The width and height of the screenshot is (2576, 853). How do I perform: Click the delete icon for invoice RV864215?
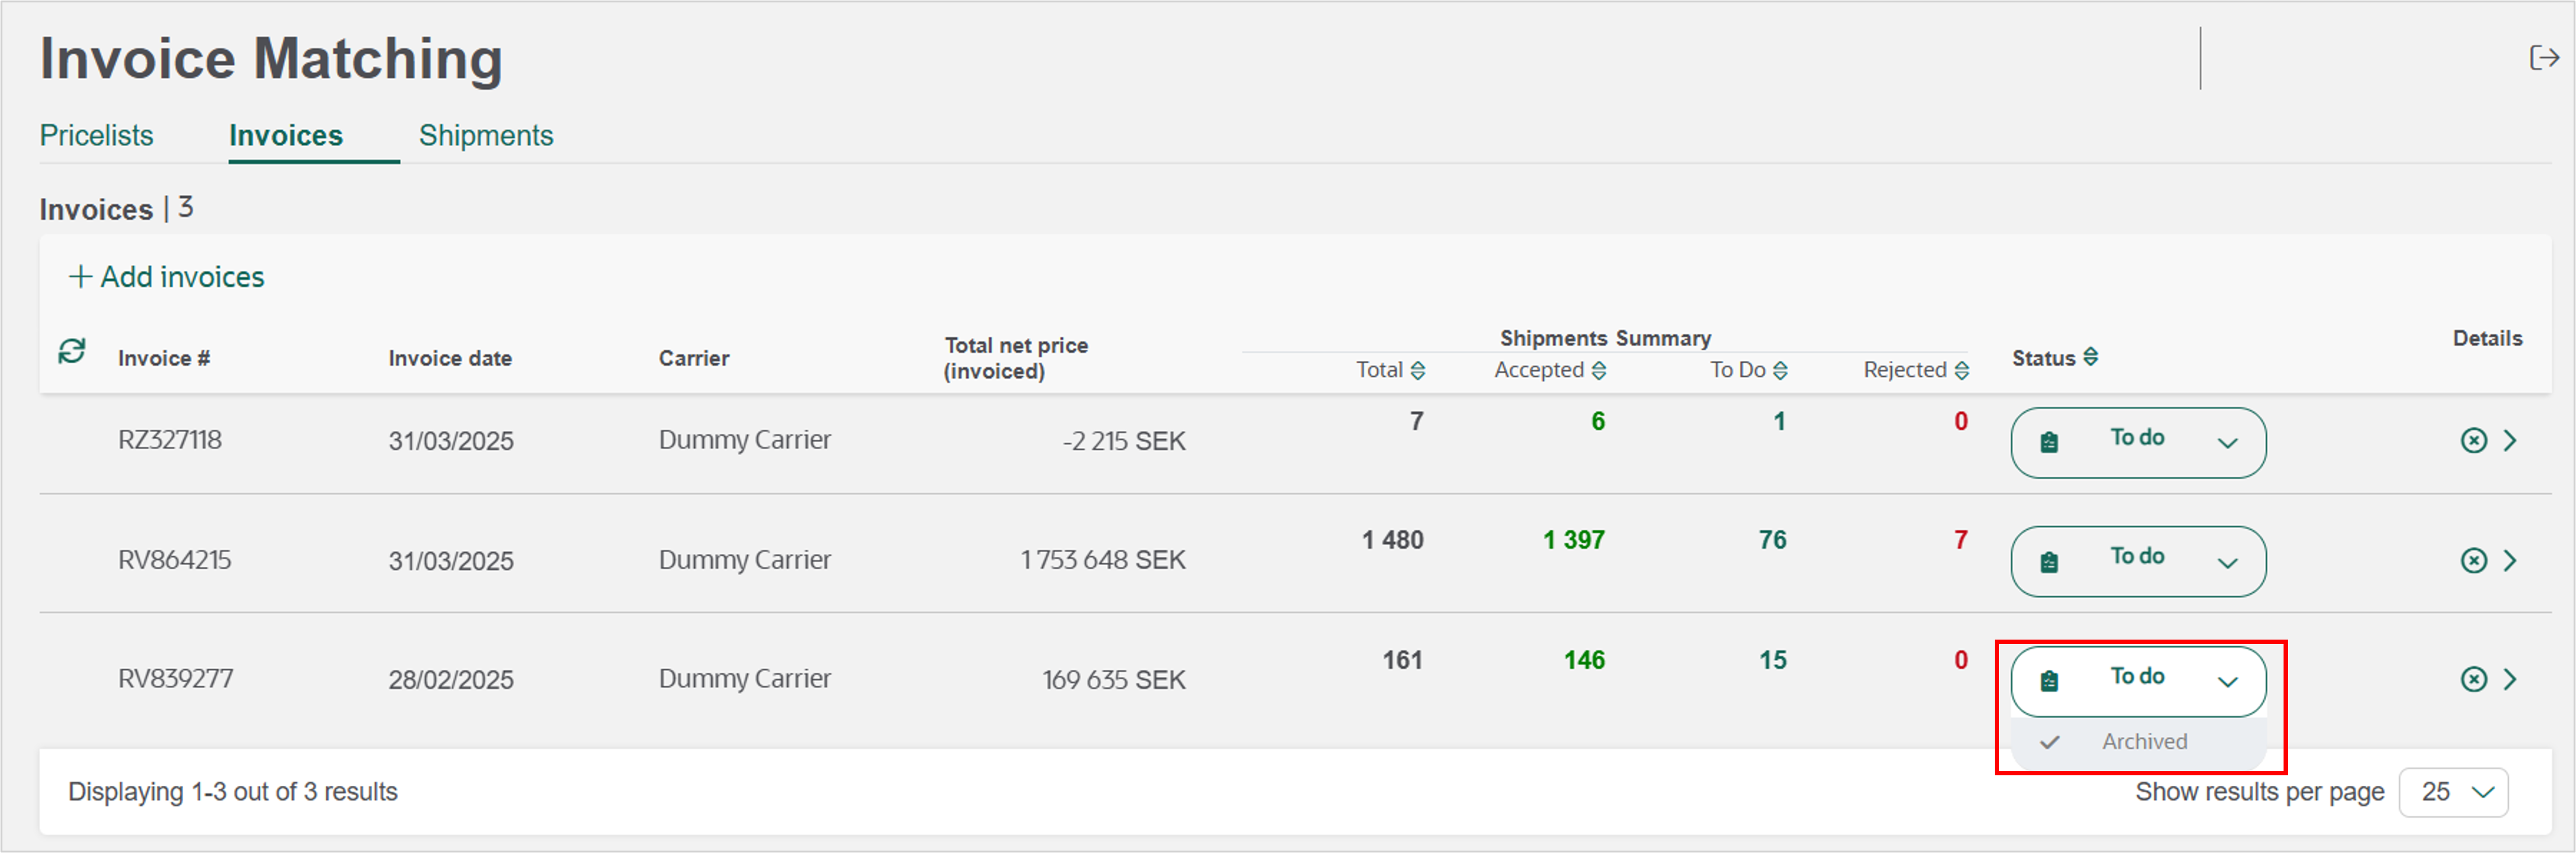tap(2473, 560)
